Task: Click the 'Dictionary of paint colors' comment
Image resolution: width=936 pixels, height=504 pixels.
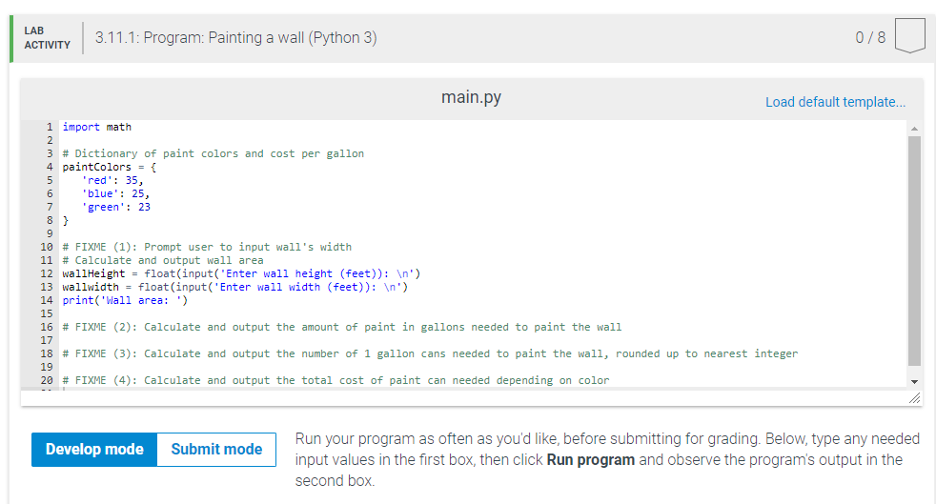Action: pos(214,154)
